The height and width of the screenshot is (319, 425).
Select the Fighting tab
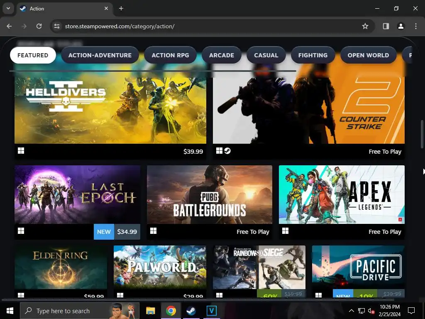click(x=313, y=55)
